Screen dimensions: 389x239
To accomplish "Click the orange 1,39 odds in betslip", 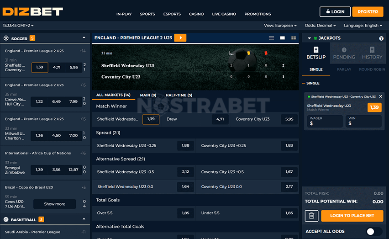I will point(374,107).
